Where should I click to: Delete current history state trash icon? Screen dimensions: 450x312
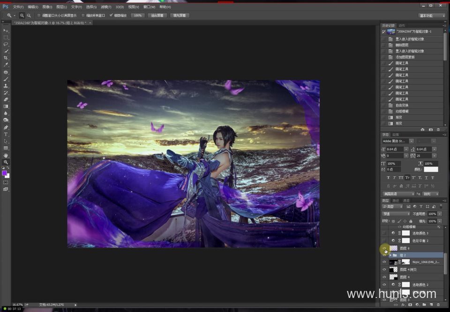438,130
